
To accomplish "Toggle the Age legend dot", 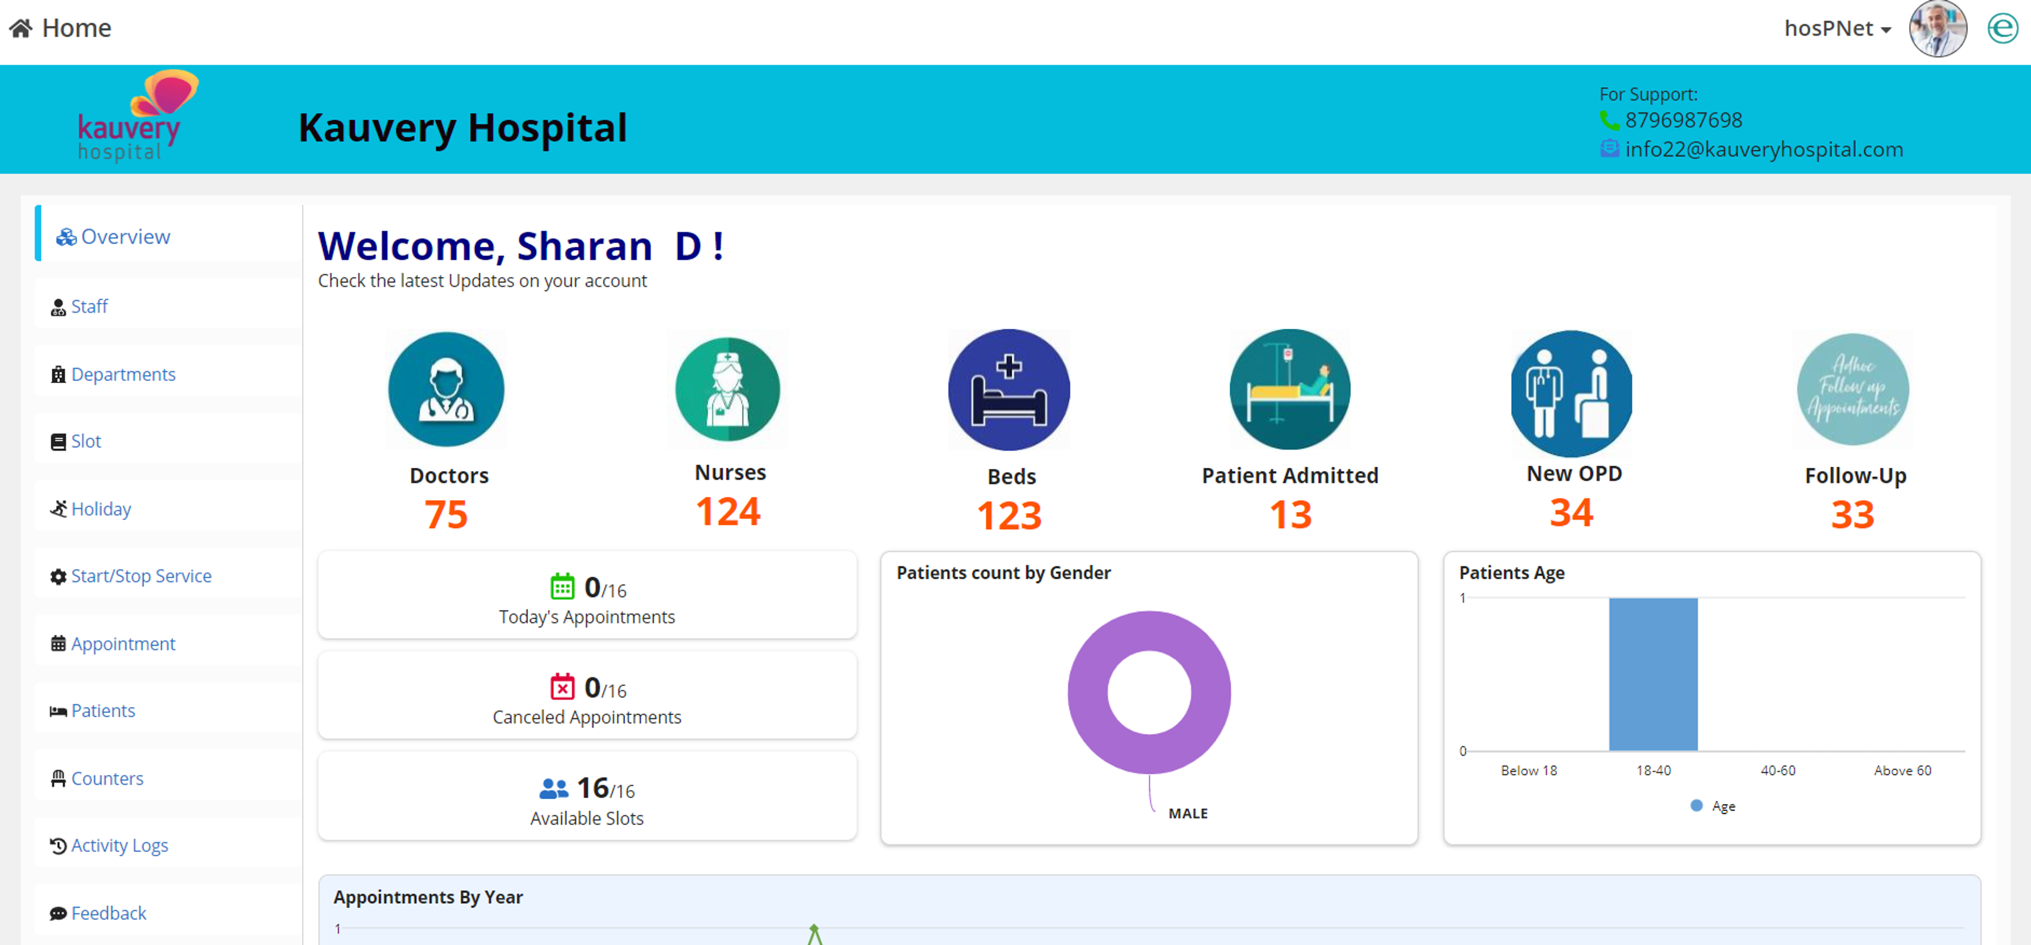I will click(1697, 805).
